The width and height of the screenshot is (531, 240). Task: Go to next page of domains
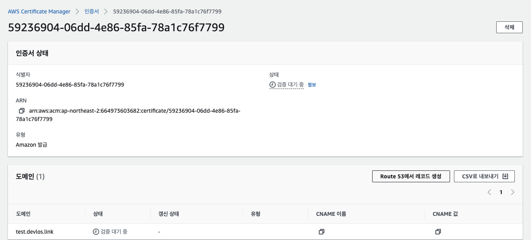512,192
